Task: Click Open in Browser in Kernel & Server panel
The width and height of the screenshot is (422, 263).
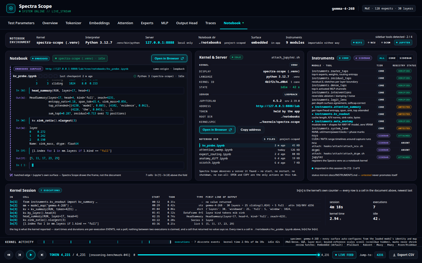Action: point(217,130)
